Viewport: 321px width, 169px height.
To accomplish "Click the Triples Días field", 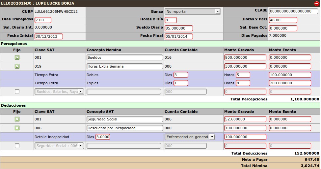I will pos(180,83).
